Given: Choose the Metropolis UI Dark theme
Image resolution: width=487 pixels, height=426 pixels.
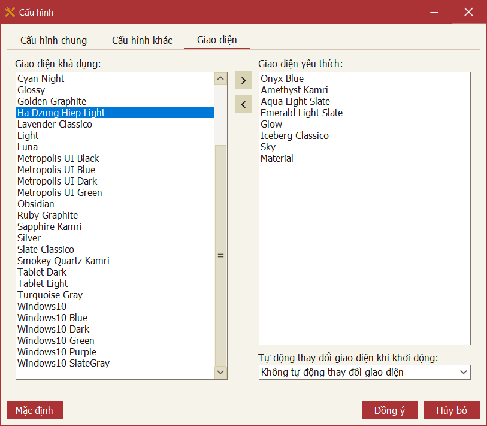Looking at the screenshot, I should [x=57, y=181].
